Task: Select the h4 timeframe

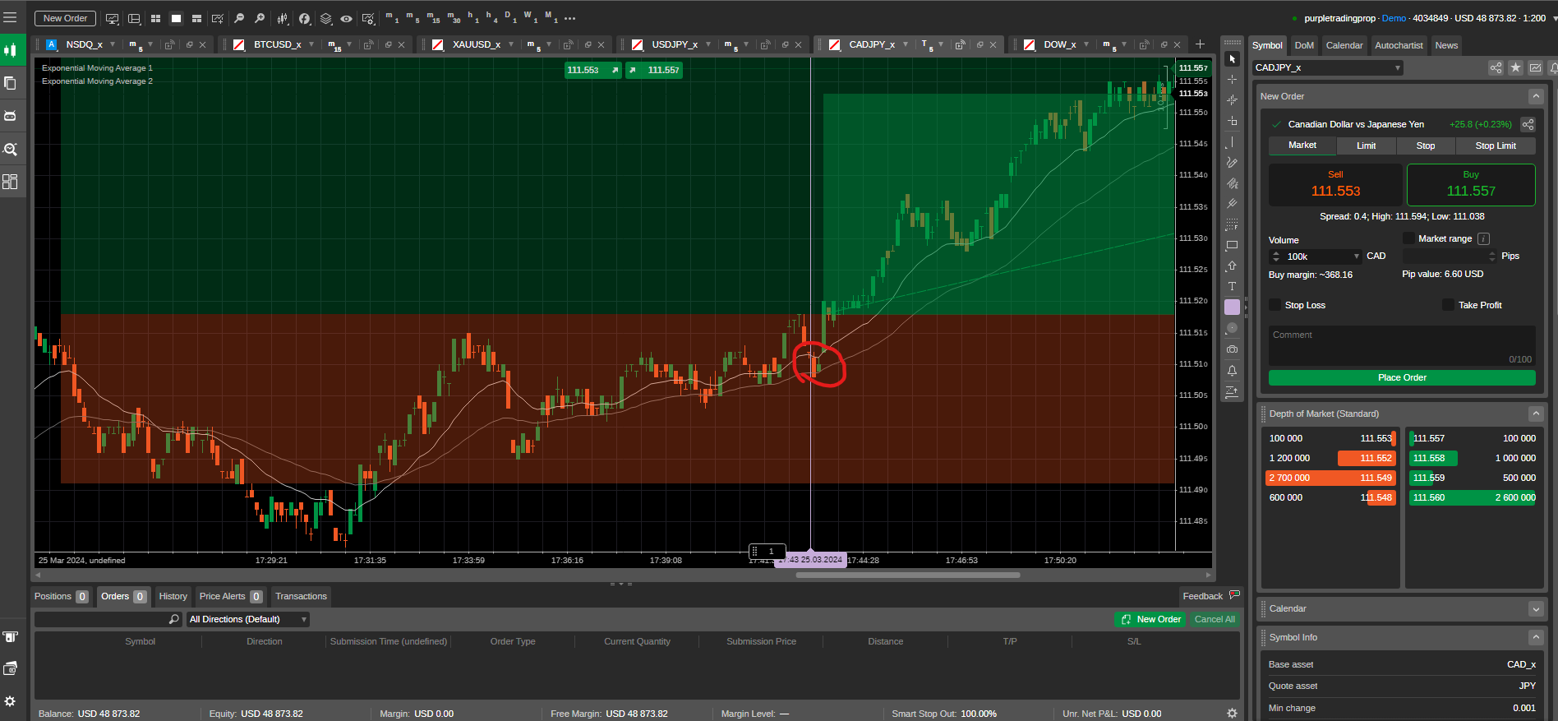Action: (492, 17)
